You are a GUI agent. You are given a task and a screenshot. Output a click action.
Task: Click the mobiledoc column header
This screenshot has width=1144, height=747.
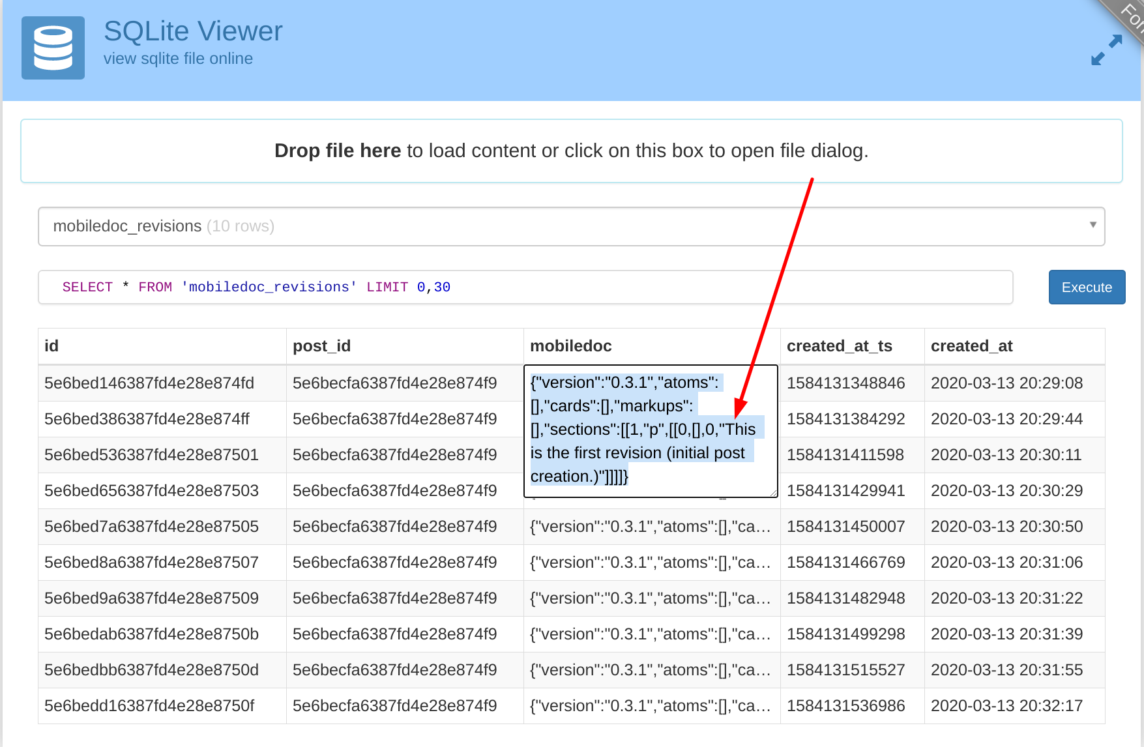[652, 346]
